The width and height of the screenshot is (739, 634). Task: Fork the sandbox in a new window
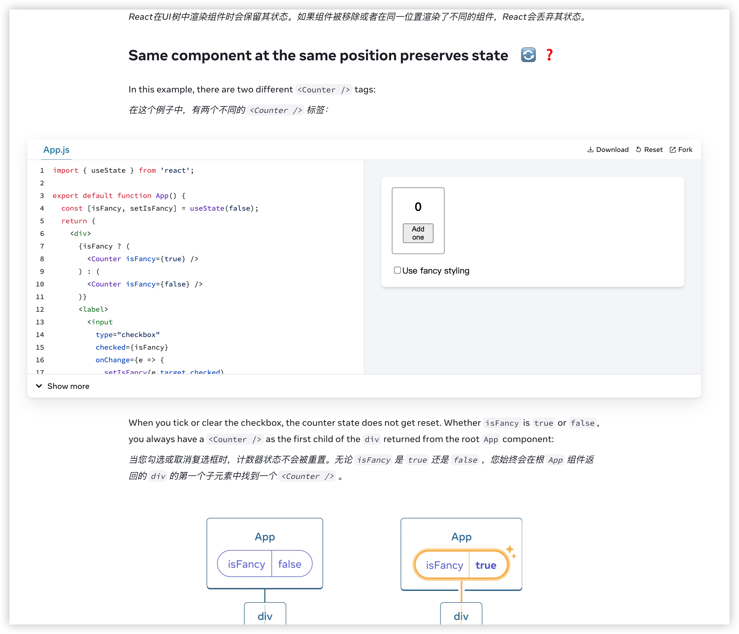(681, 150)
